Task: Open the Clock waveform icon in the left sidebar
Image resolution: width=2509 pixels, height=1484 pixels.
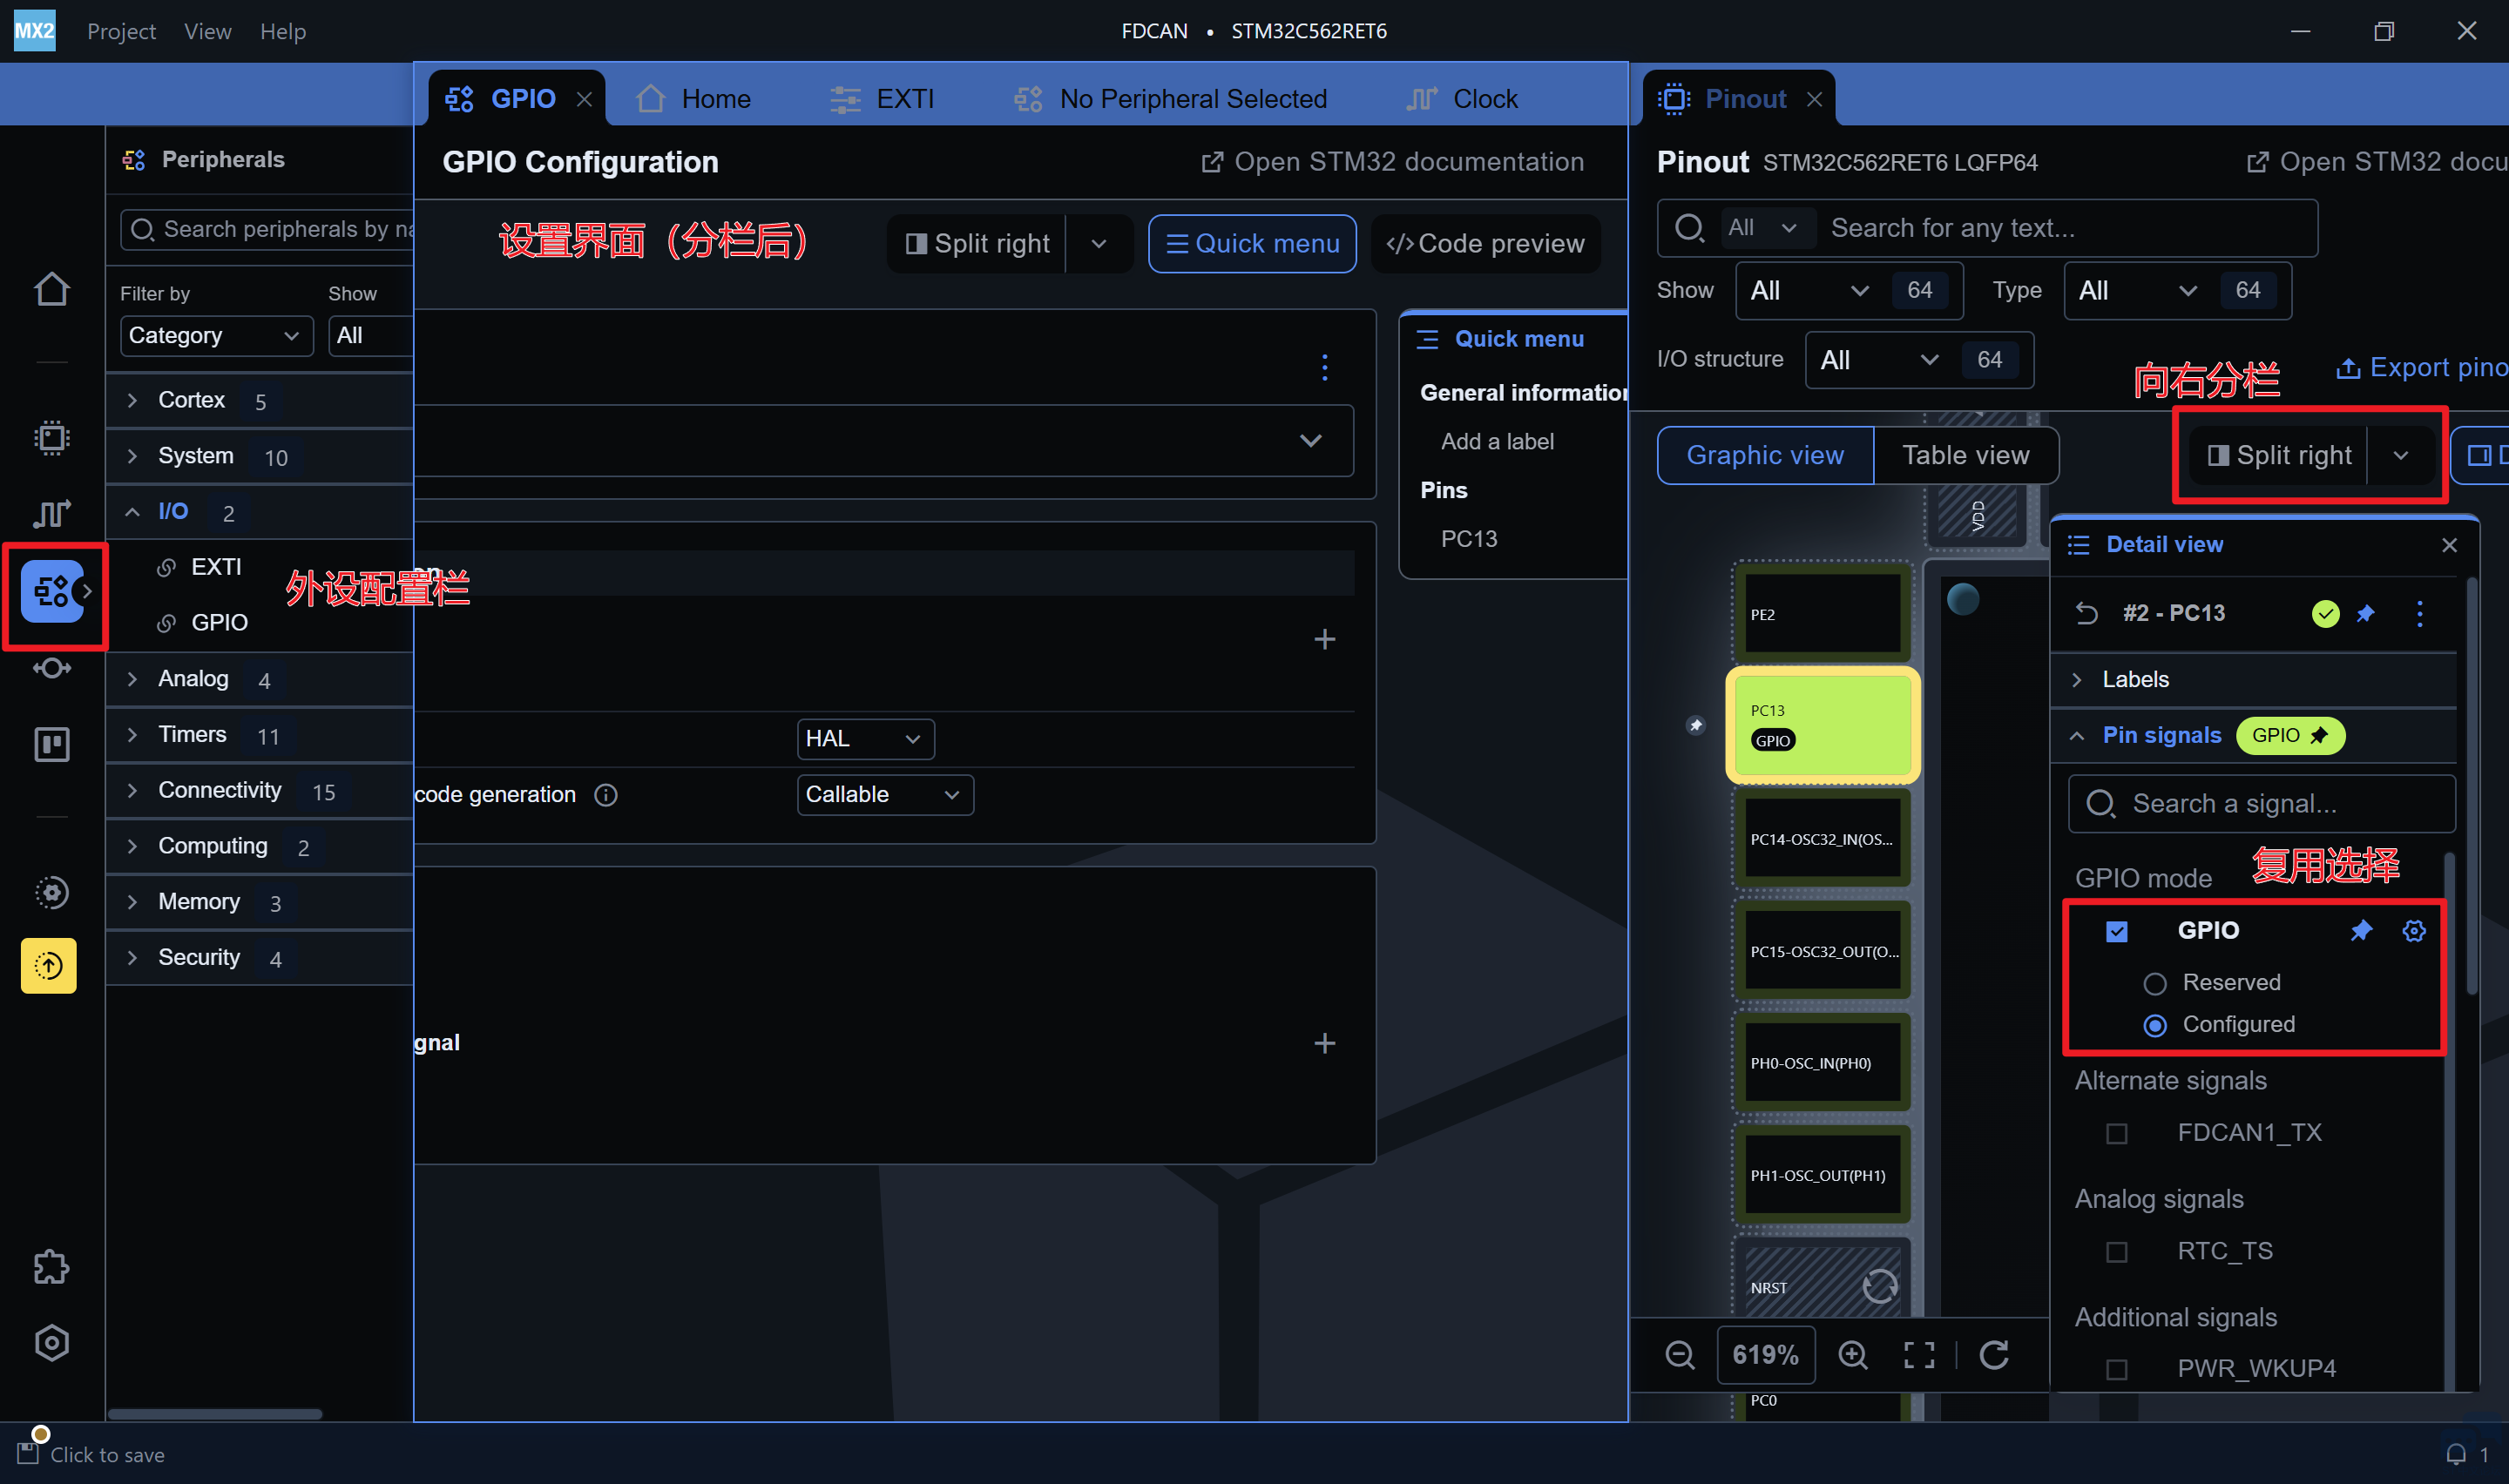Action: tap(51, 513)
